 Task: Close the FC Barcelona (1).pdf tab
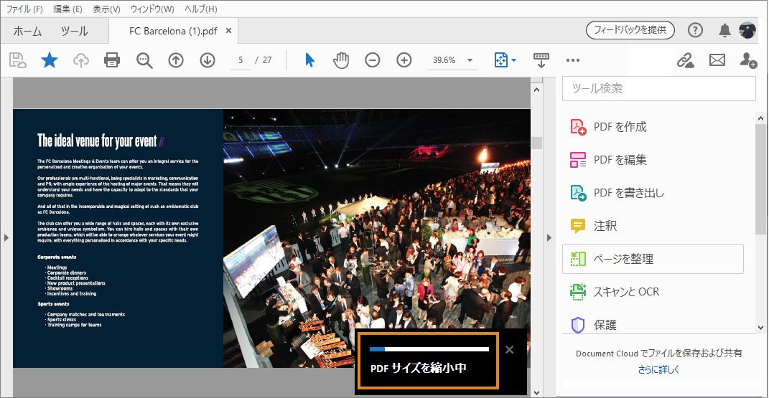(x=228, y=30)
